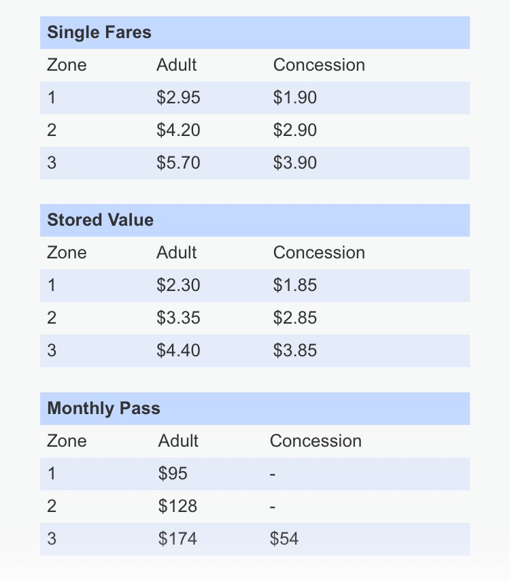The image size is (510, 580).
Task: Click the Single Fares table header
Action: point(99,33)
